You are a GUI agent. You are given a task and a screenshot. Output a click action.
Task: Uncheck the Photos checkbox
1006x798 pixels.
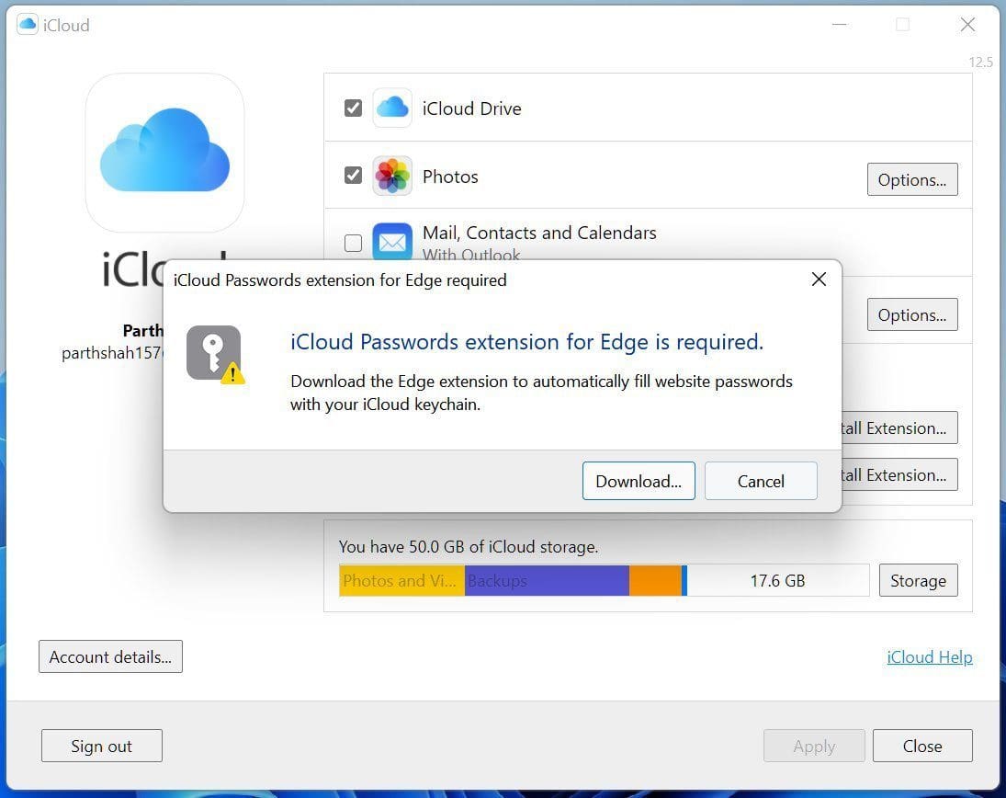353,176
